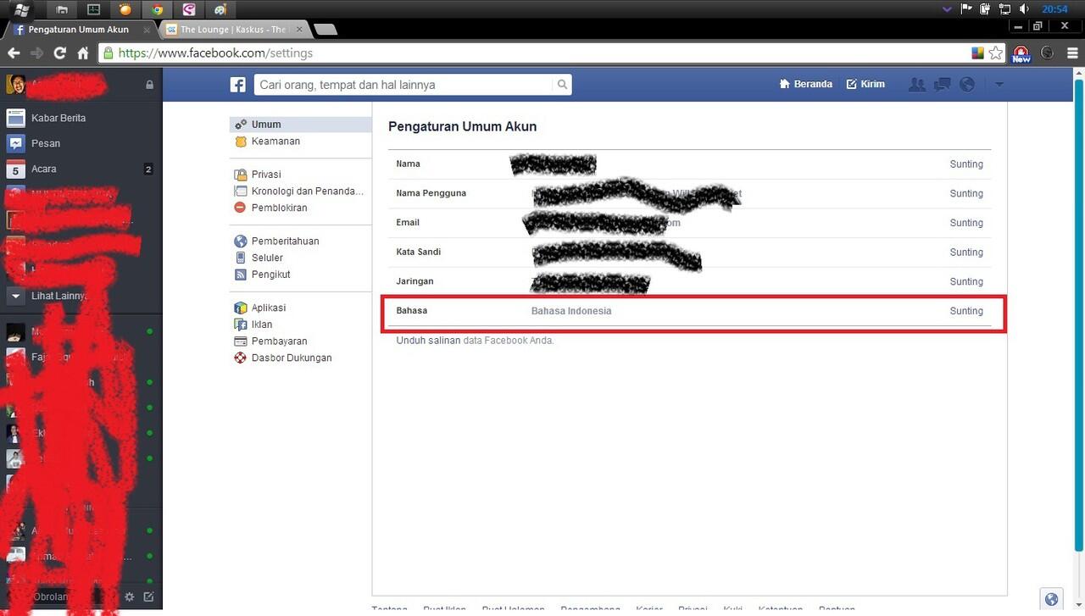Click Sunting for Nama row
The image size is (1085, 616).
tap(966, 164)
